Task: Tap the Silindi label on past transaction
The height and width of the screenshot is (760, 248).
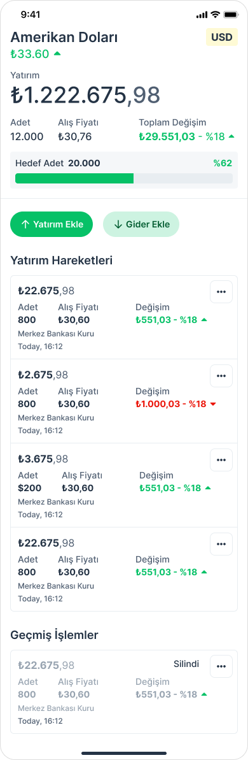Action: point(186,664)
